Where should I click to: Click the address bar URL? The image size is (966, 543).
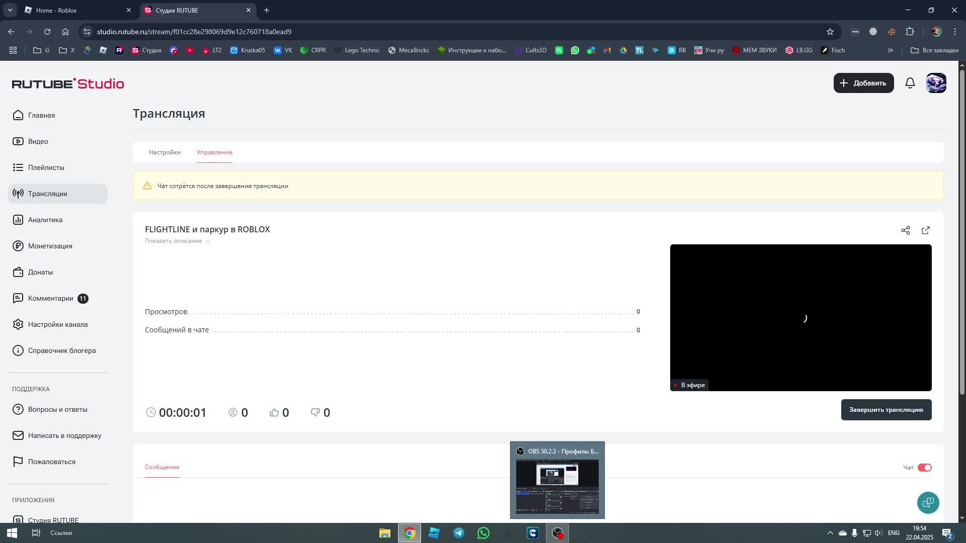click(194, 32)
